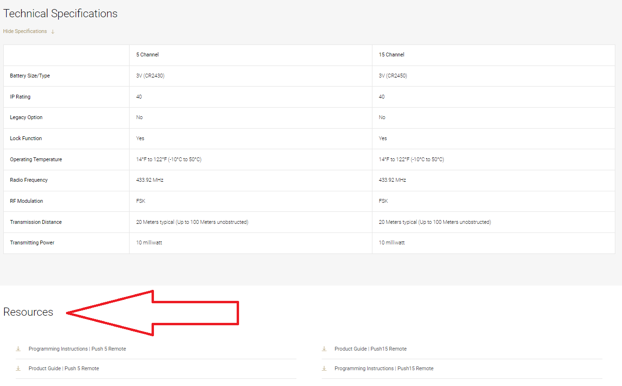Screen dimensions: 622x386
Task: Click the Battery Size/Type row label
Action: point(30,76)
